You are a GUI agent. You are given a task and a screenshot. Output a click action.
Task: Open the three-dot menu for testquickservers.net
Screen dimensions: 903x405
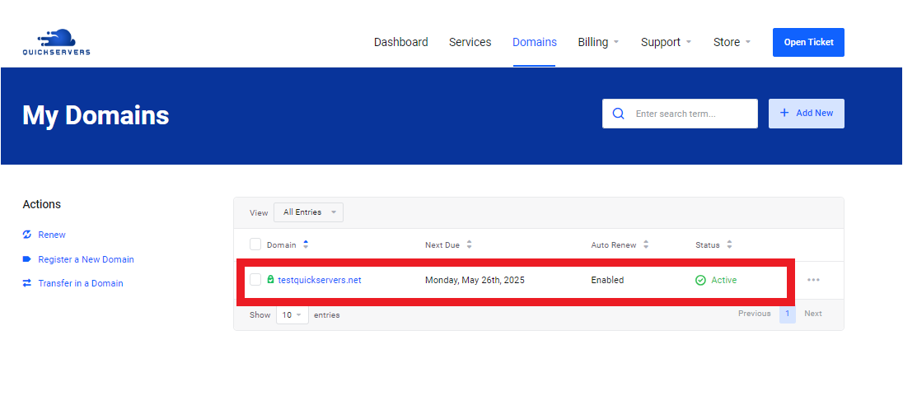click(813, 280)
